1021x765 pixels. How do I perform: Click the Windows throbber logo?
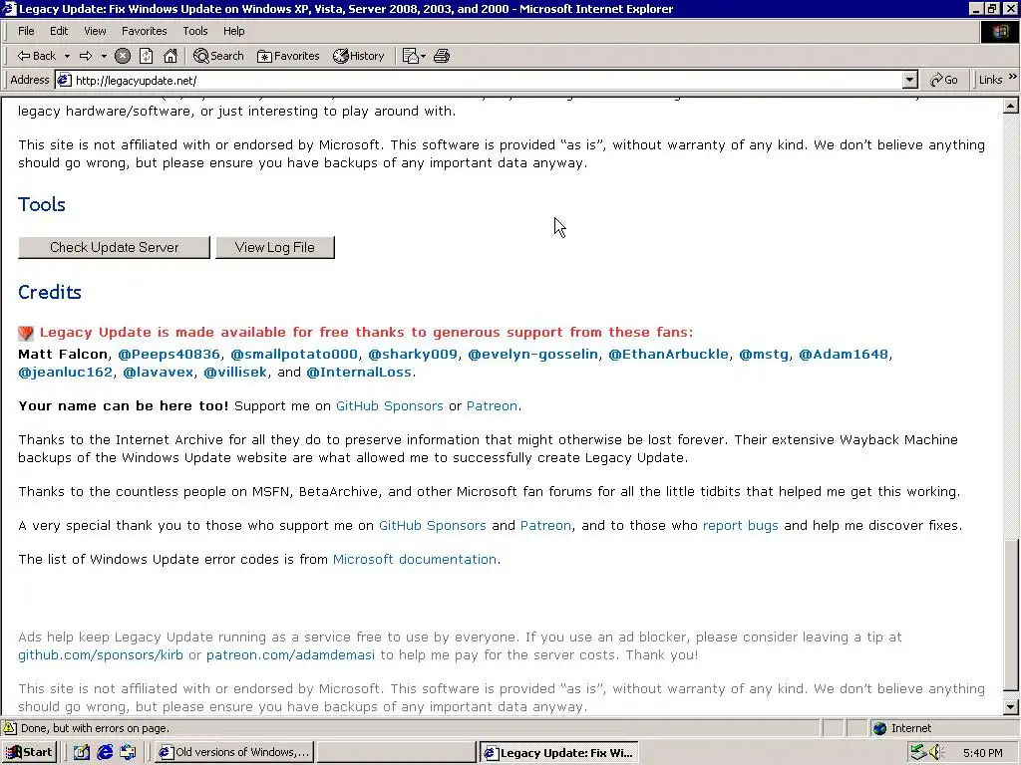[999, 31]
